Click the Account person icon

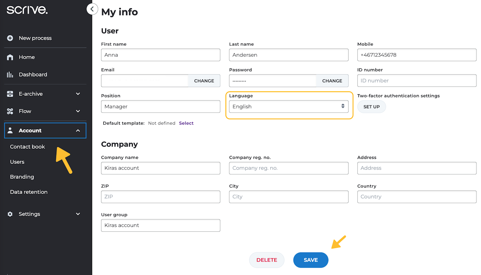[10, 130]
